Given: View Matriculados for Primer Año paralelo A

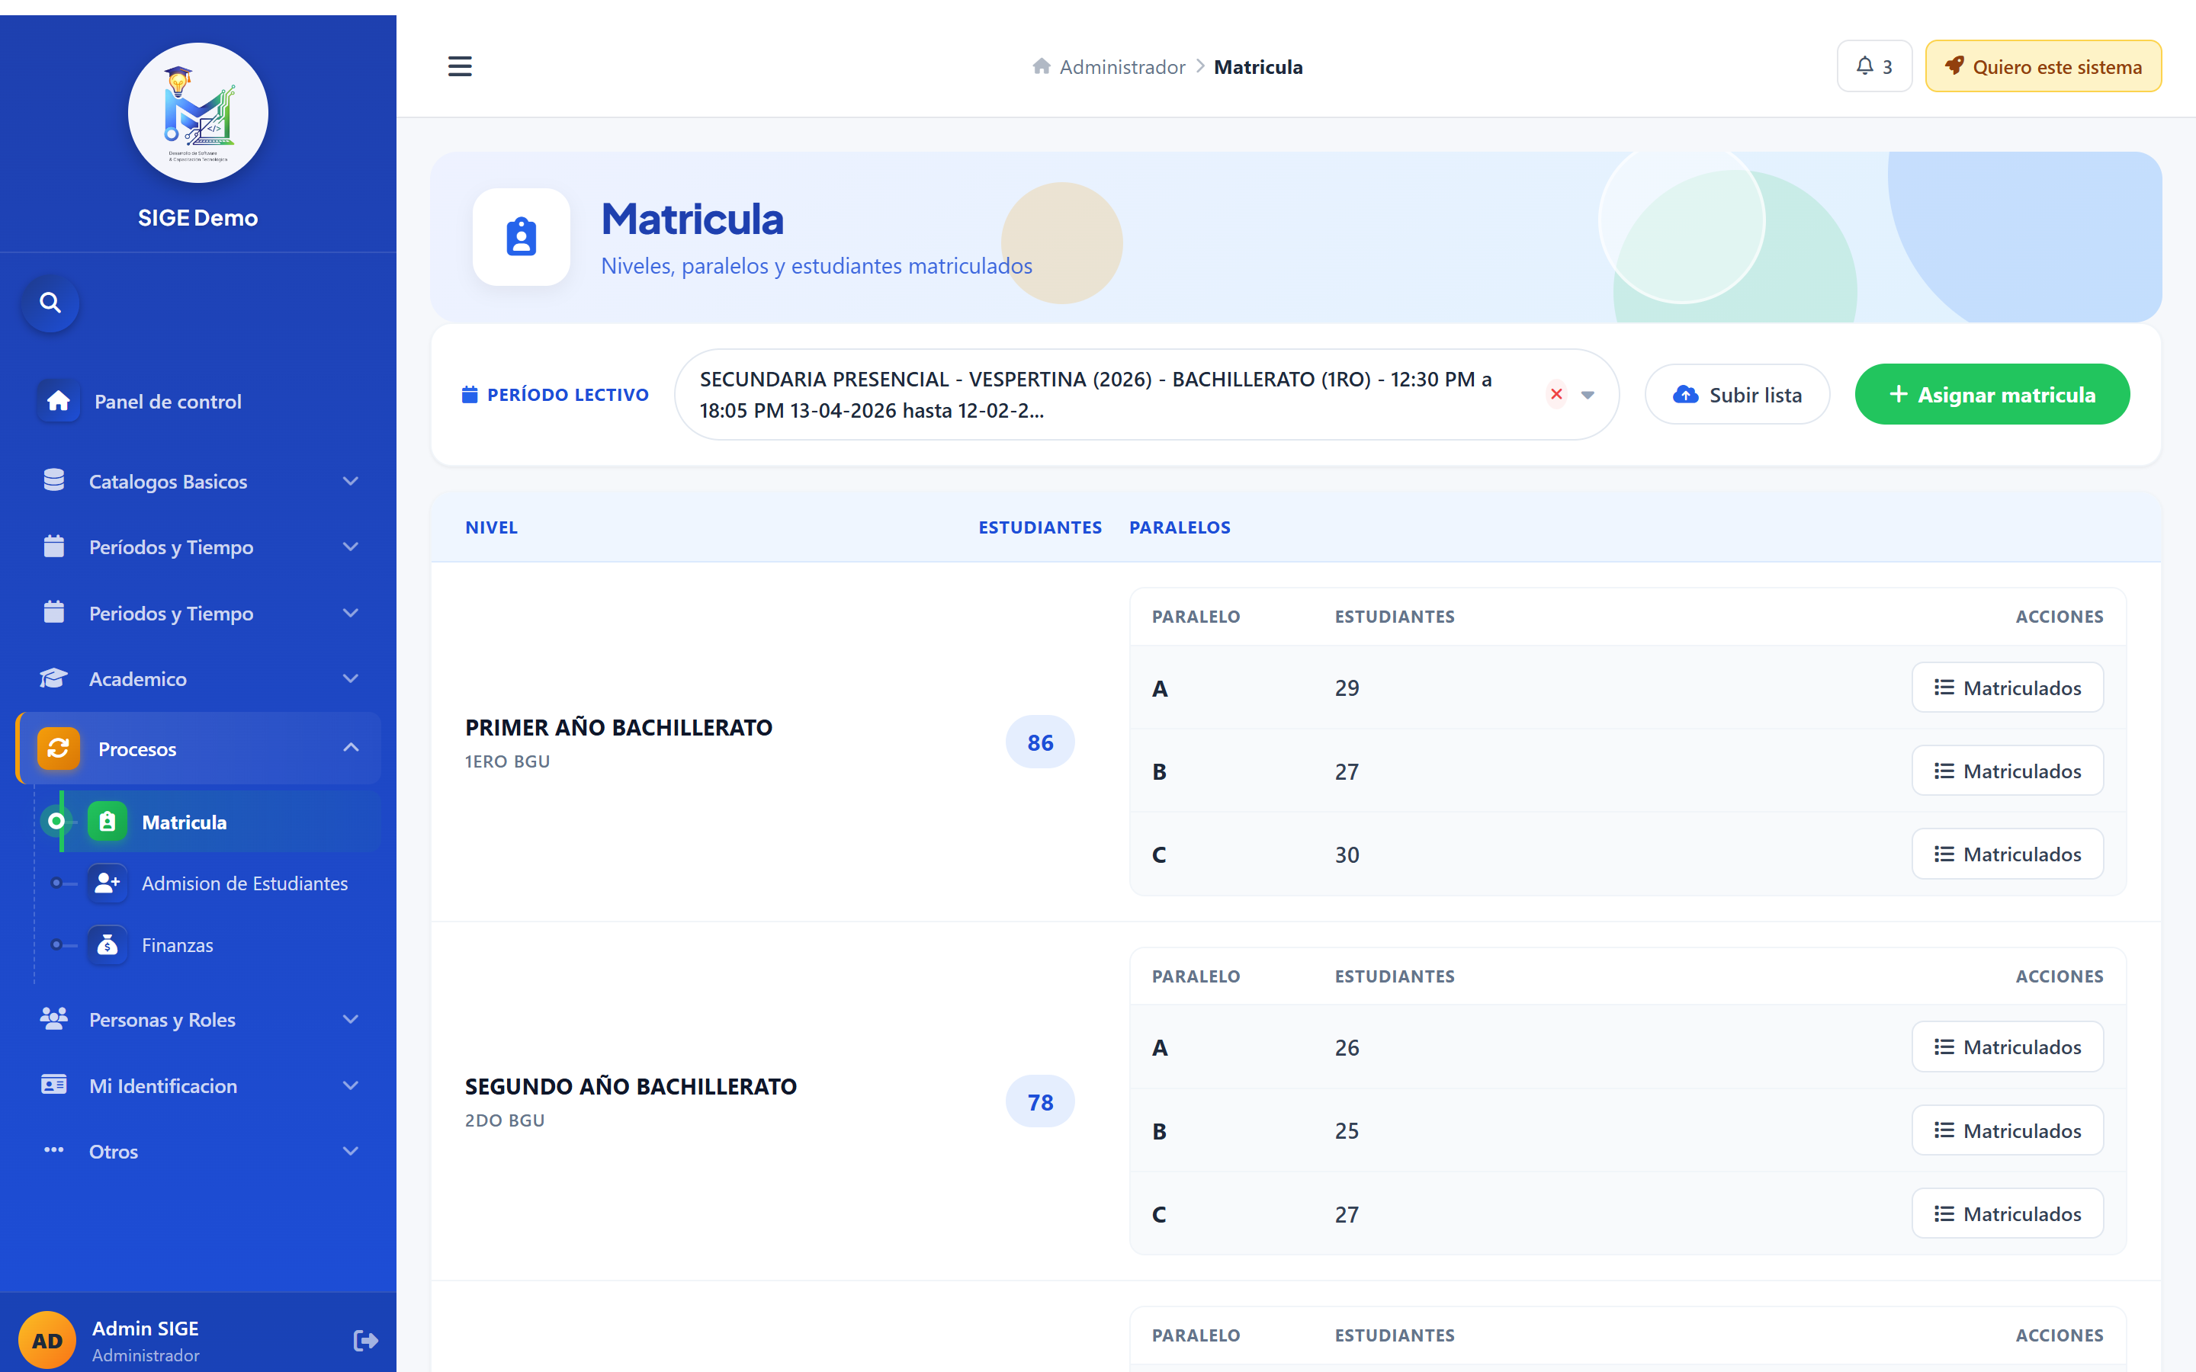Looking at the screenshot, I should point(2007,688).
